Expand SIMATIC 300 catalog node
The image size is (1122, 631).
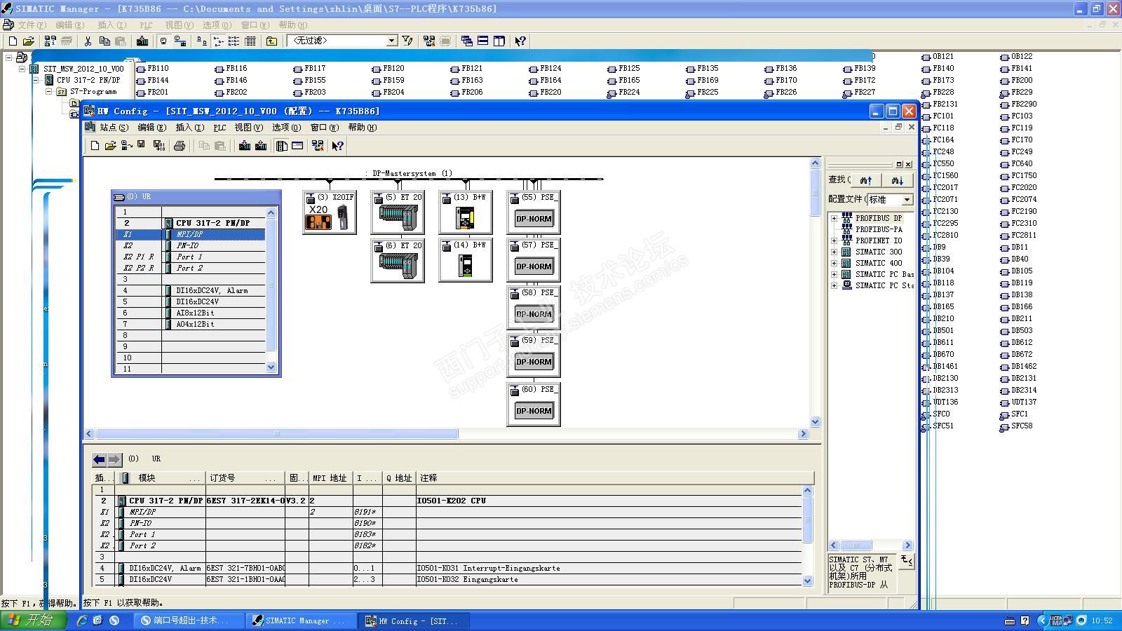834,252
